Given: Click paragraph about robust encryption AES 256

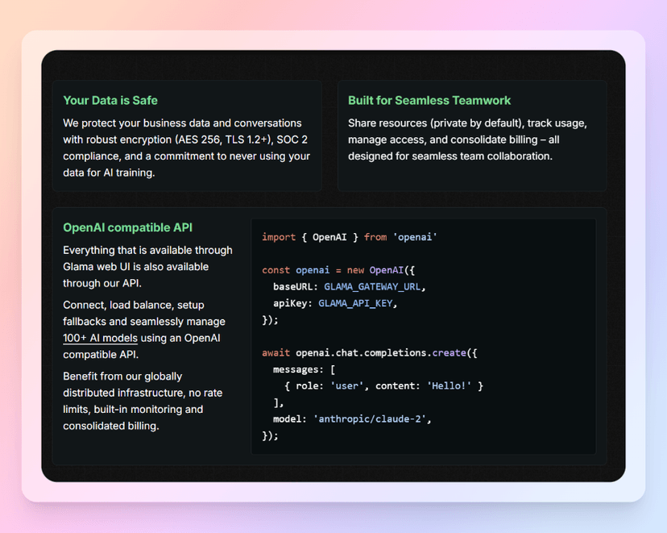Looking at the screenshot, I should [186, 148].
